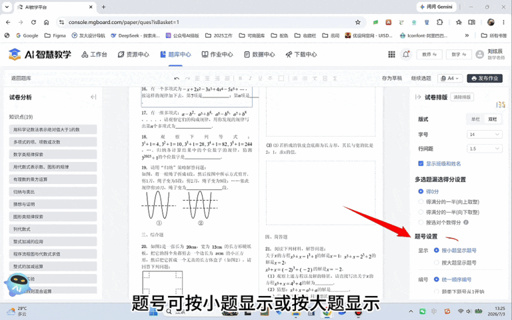Click 存为草稿 to save as draft
Image resolution: width=512 pixels, height=320 pixels.
tap(392, 79)
